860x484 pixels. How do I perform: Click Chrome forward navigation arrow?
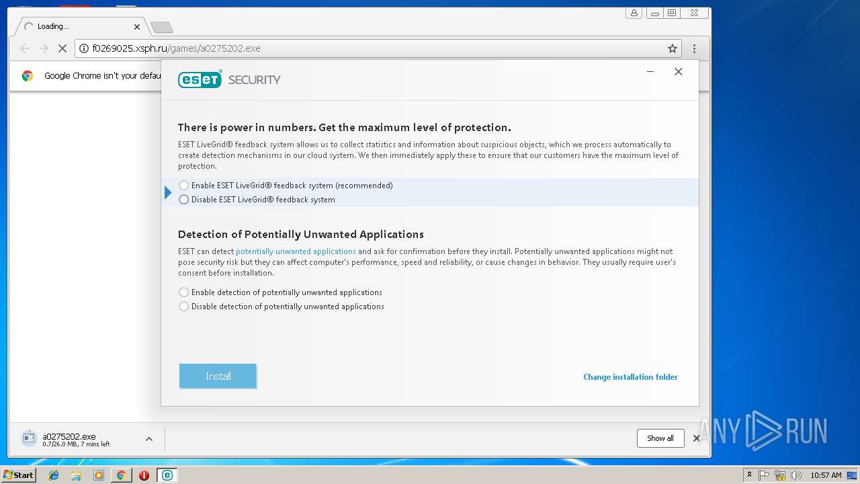(44, 48)
